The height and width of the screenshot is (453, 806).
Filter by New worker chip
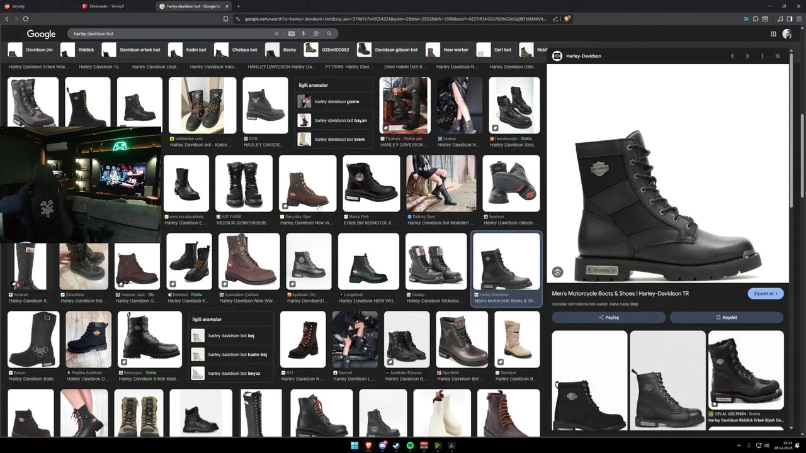coord(448,50)
